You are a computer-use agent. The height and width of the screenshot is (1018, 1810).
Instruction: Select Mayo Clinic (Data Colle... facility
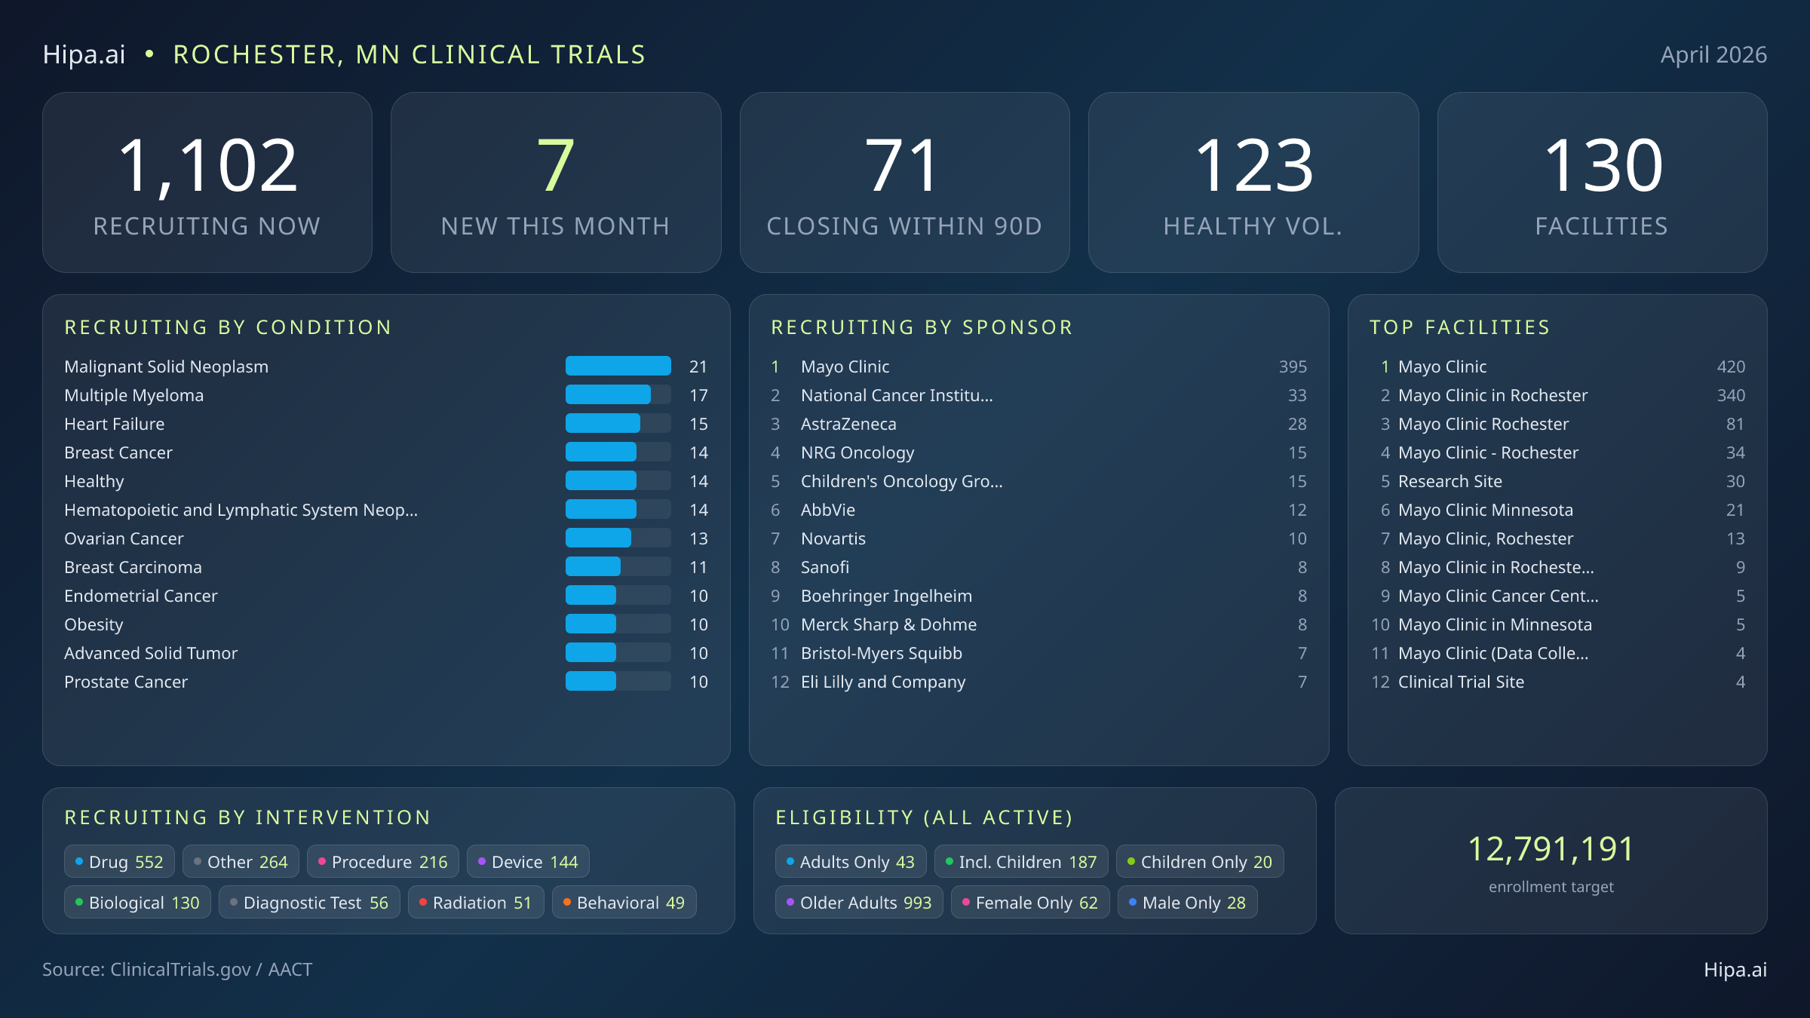tap(1557, 652)
